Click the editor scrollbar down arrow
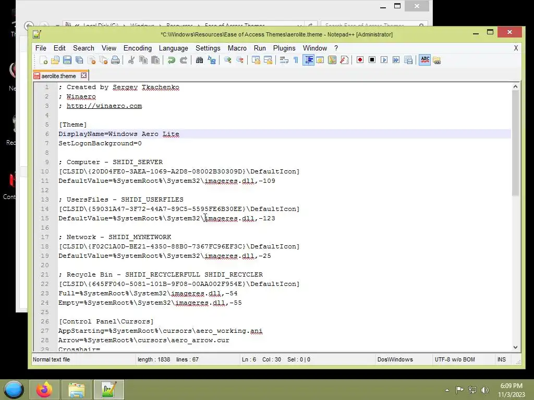The height and width of the screenshot is (400, 534). (x=515, y=347)
